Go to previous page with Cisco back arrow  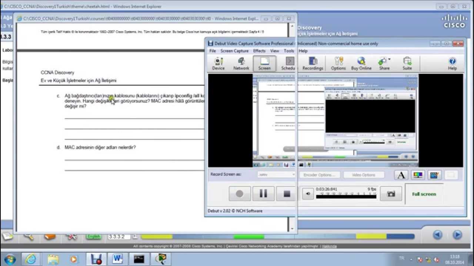(438, 235)
